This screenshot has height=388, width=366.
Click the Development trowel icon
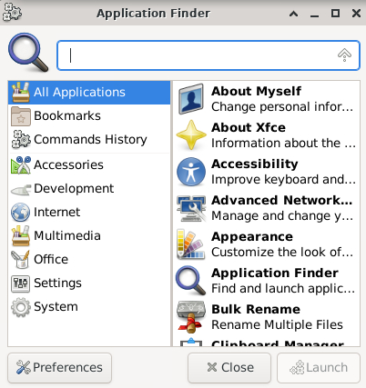21,189
